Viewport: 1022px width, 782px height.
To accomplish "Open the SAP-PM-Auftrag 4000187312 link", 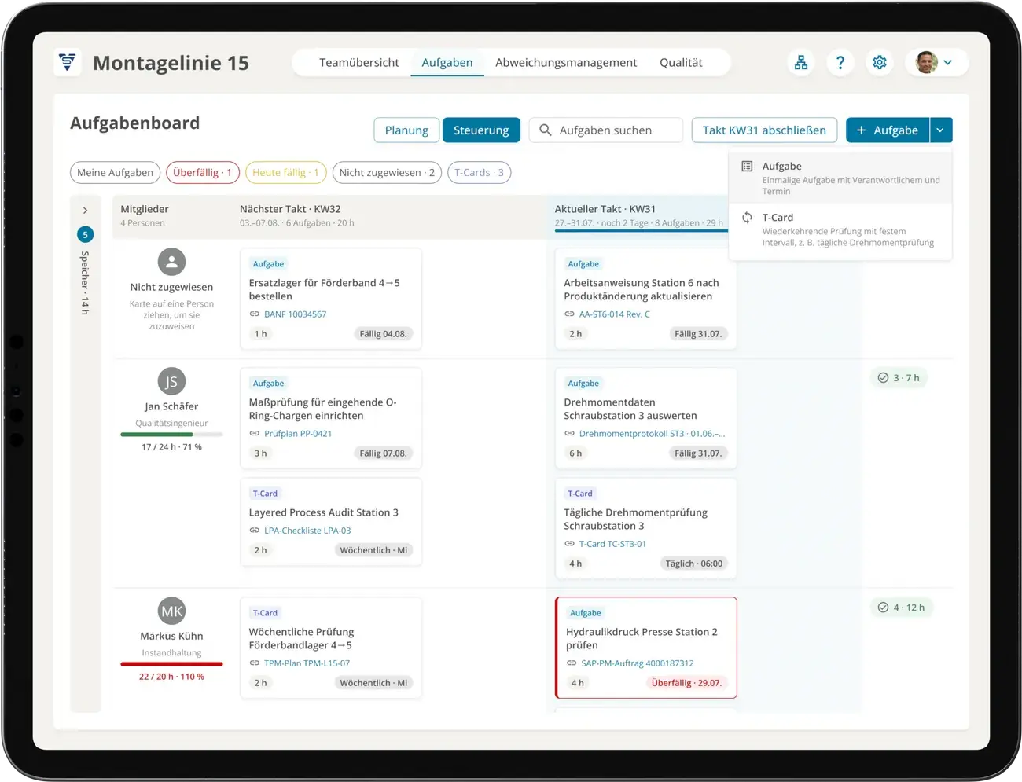I will pyautogui.click(x=637, y=663).
